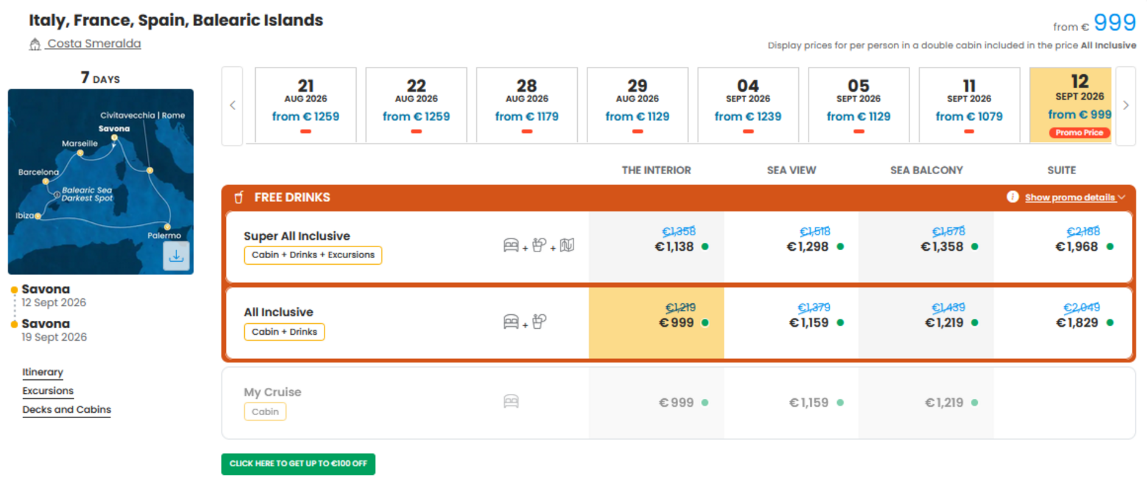Viewport: 1147px width, 487px height.
Task: Click SEA VIEW column header
Action: [x=791, y=170]
